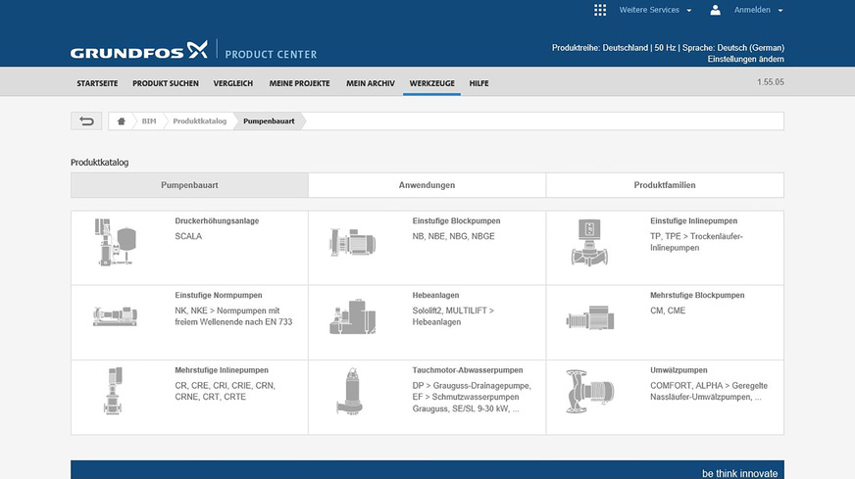The width and height of the screenshot is (855, 479).
Task: Click the "CR, CRE, CRI, CRIE" description
Action: pos(226,391)
